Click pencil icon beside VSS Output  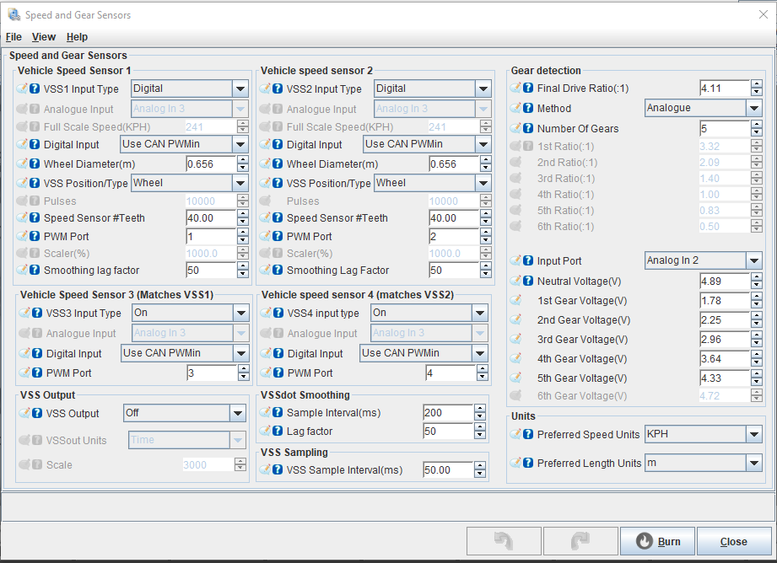tap(23, 414)
